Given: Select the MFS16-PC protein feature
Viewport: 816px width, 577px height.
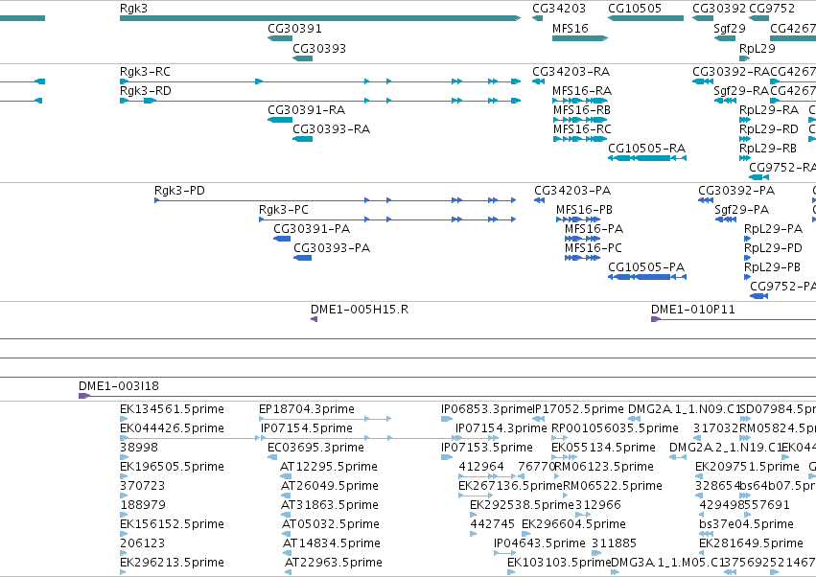Looking at the screenshot, I should pyautogui.click(x=582, y=258).
